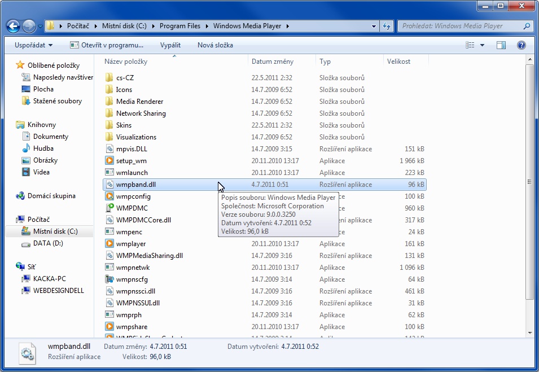The height and width of the screenshot is (372, 539).
Task: Click Počítač in the address breadcrumb
Action: (78, 26)
